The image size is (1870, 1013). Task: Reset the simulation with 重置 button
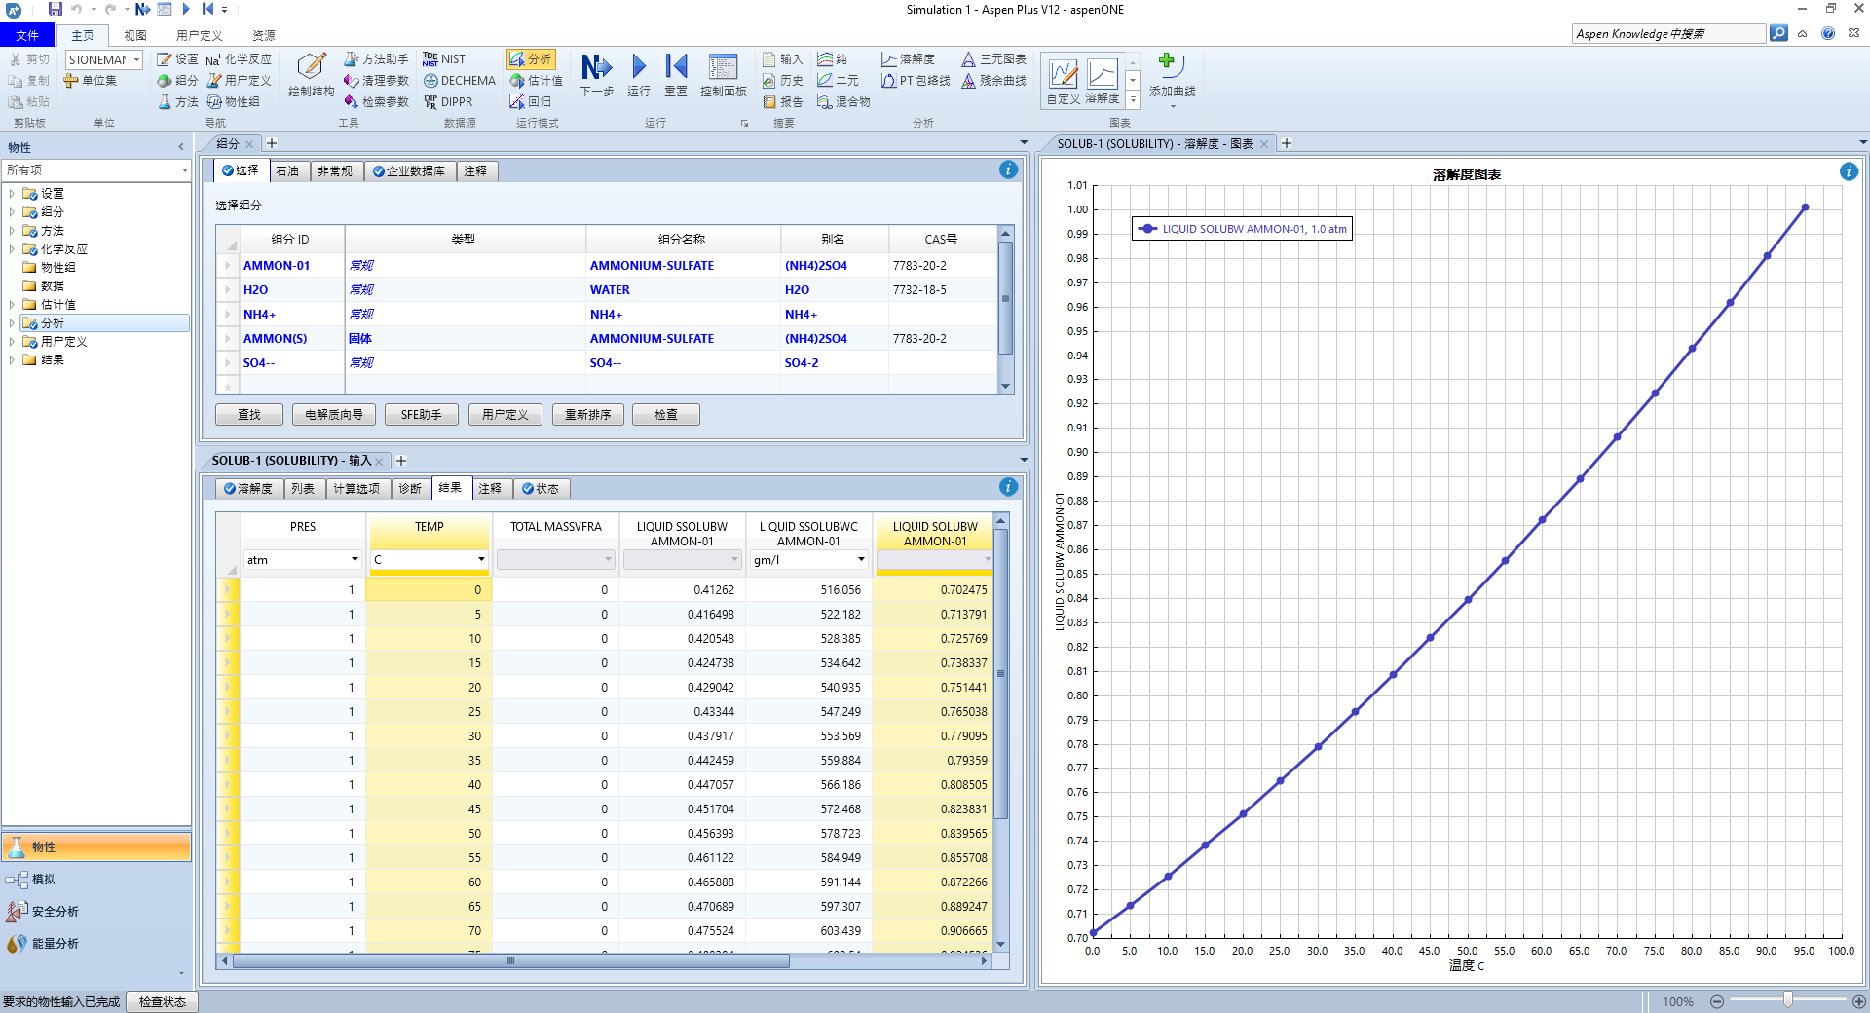coord(676,76)
